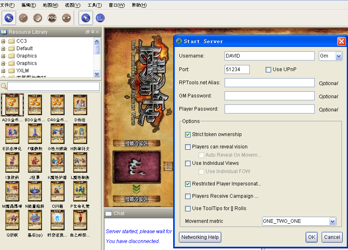Open the 地图(M) menu

click(x=50, y=5)
